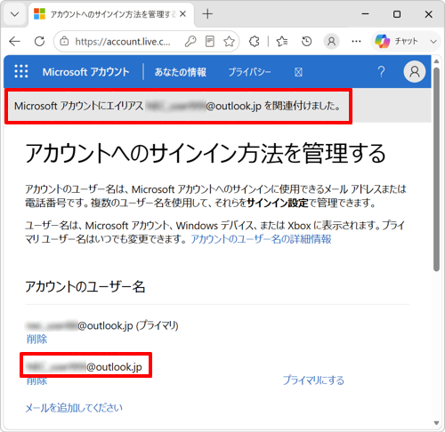Screen dimensions: 445x432
Task: Open the browser extensions menu
Action: pos(255,42)
